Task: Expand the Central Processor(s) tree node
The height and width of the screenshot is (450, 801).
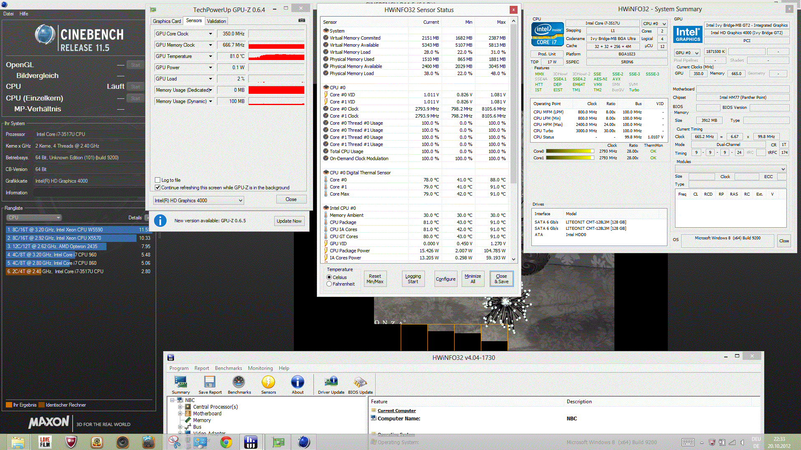Action: click(x=180, y=407)
